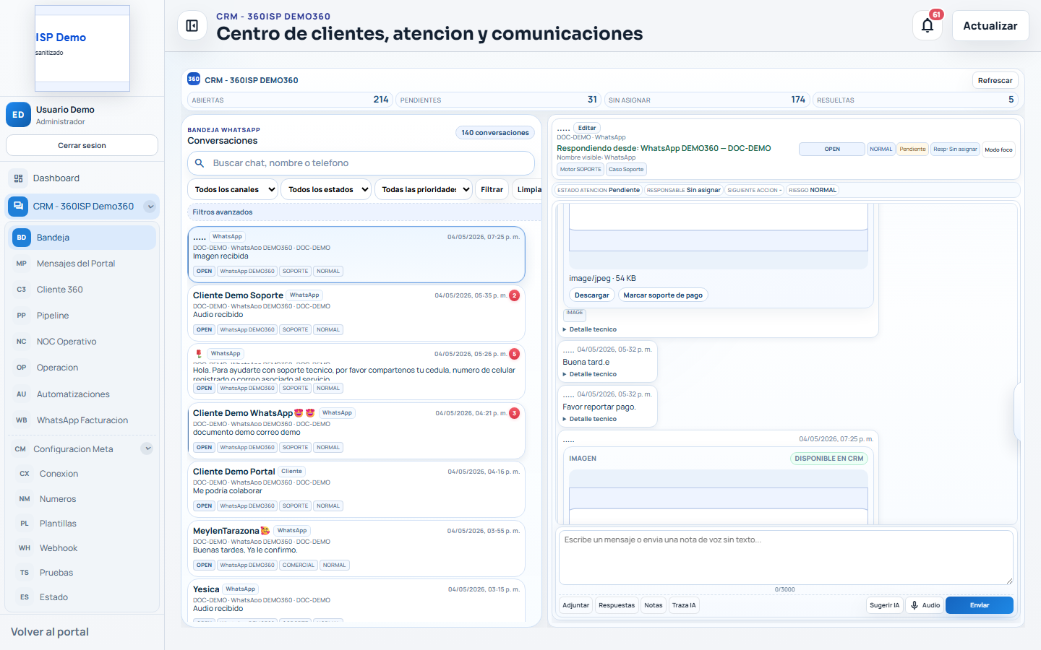Click the WB WhatsApp Facturacion badge

point(22,420)
